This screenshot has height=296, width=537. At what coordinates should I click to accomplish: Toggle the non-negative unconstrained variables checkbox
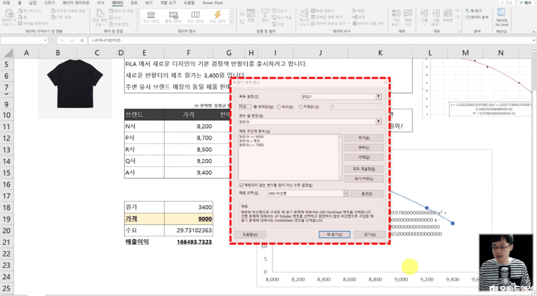click(242, 185)
